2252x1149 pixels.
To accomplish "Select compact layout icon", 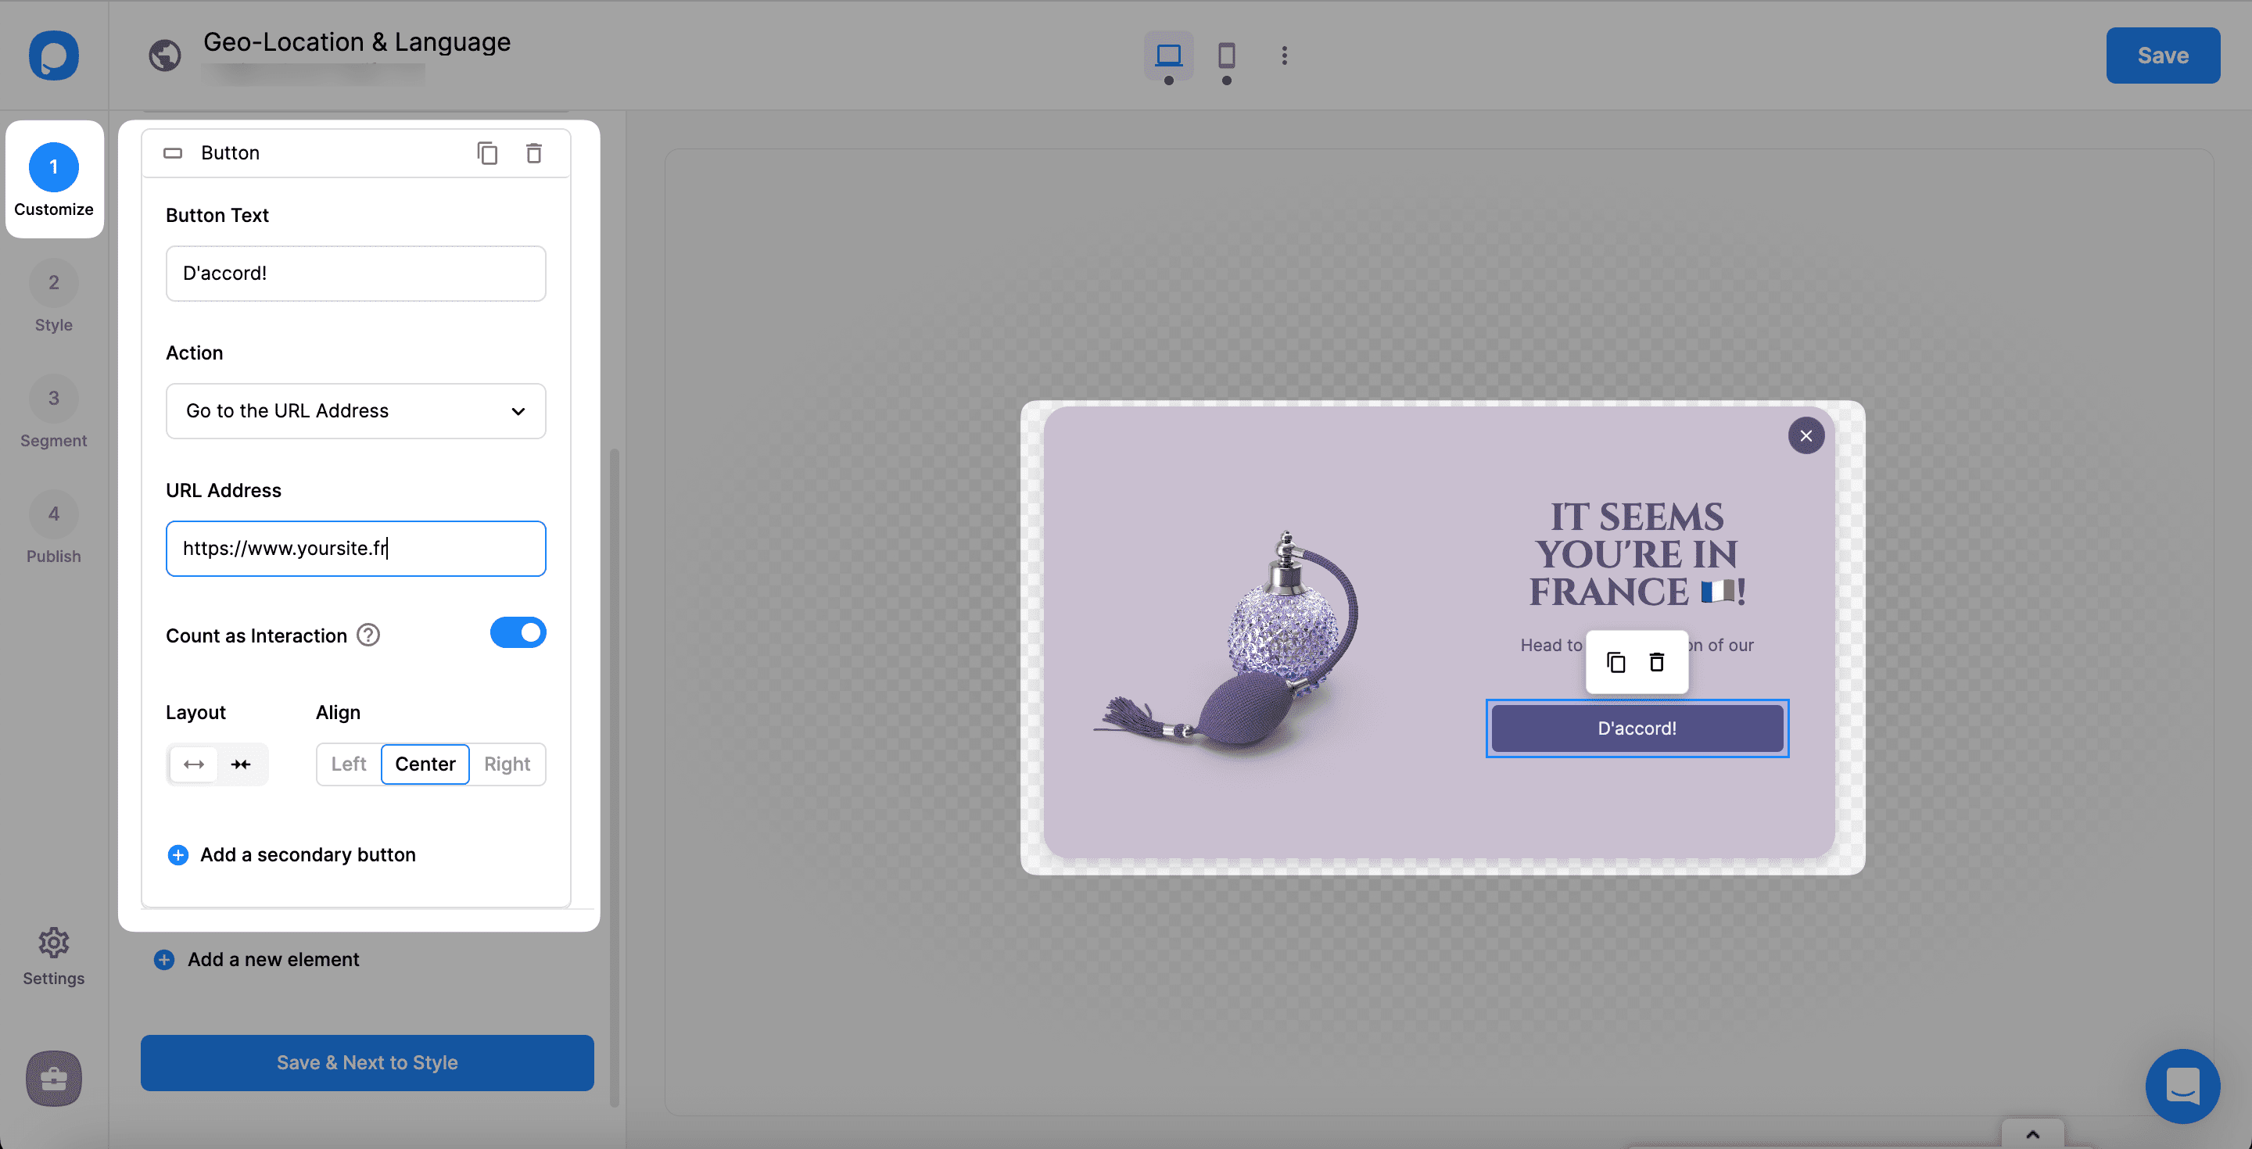I will tap(240, 764).
